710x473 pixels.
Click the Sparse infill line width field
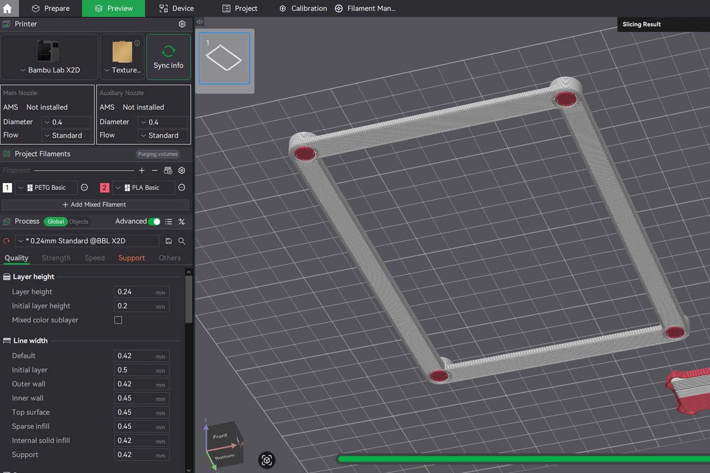tap(142, 427)
